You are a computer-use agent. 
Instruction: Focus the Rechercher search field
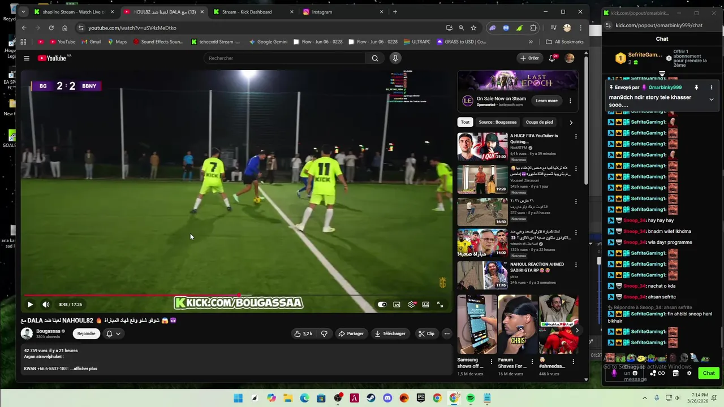285,58
